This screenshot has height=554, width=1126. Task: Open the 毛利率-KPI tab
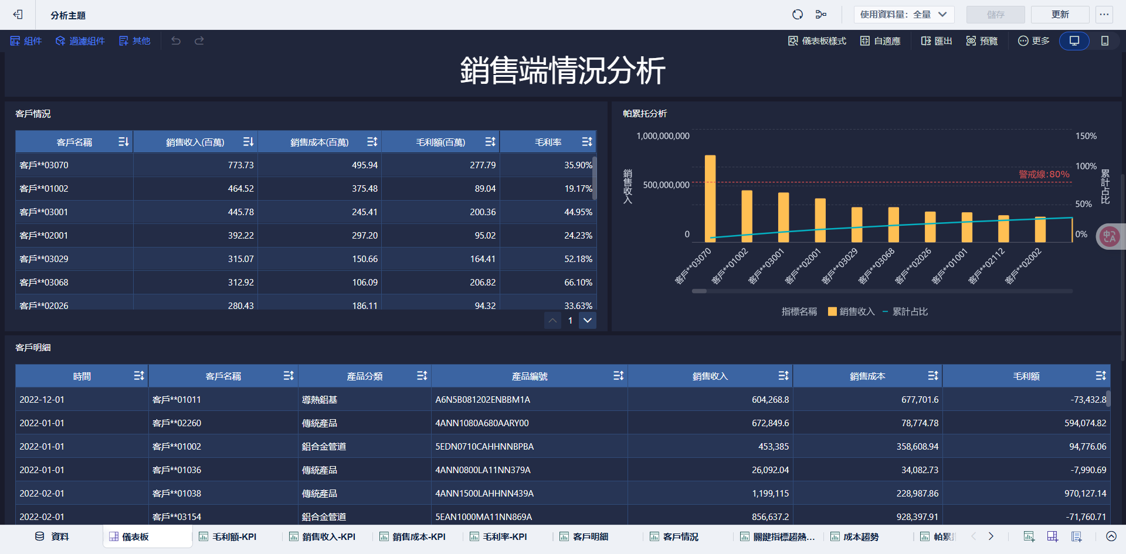click(x=498, y=536)
